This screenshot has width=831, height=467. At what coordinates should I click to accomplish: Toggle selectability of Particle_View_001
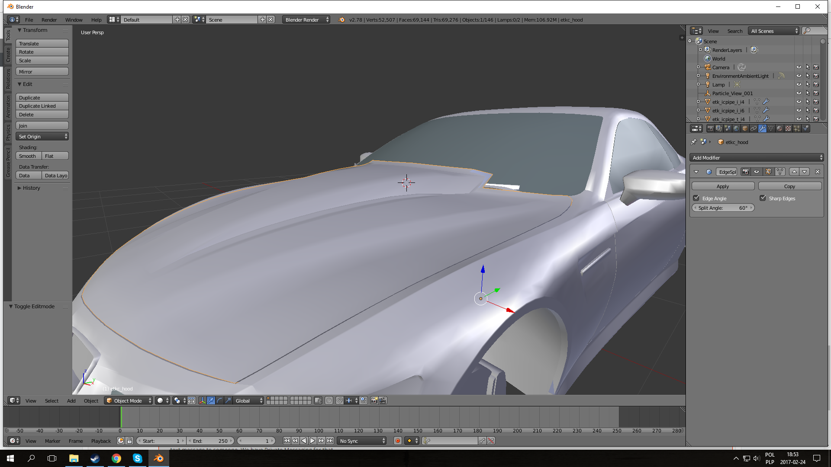808,93
